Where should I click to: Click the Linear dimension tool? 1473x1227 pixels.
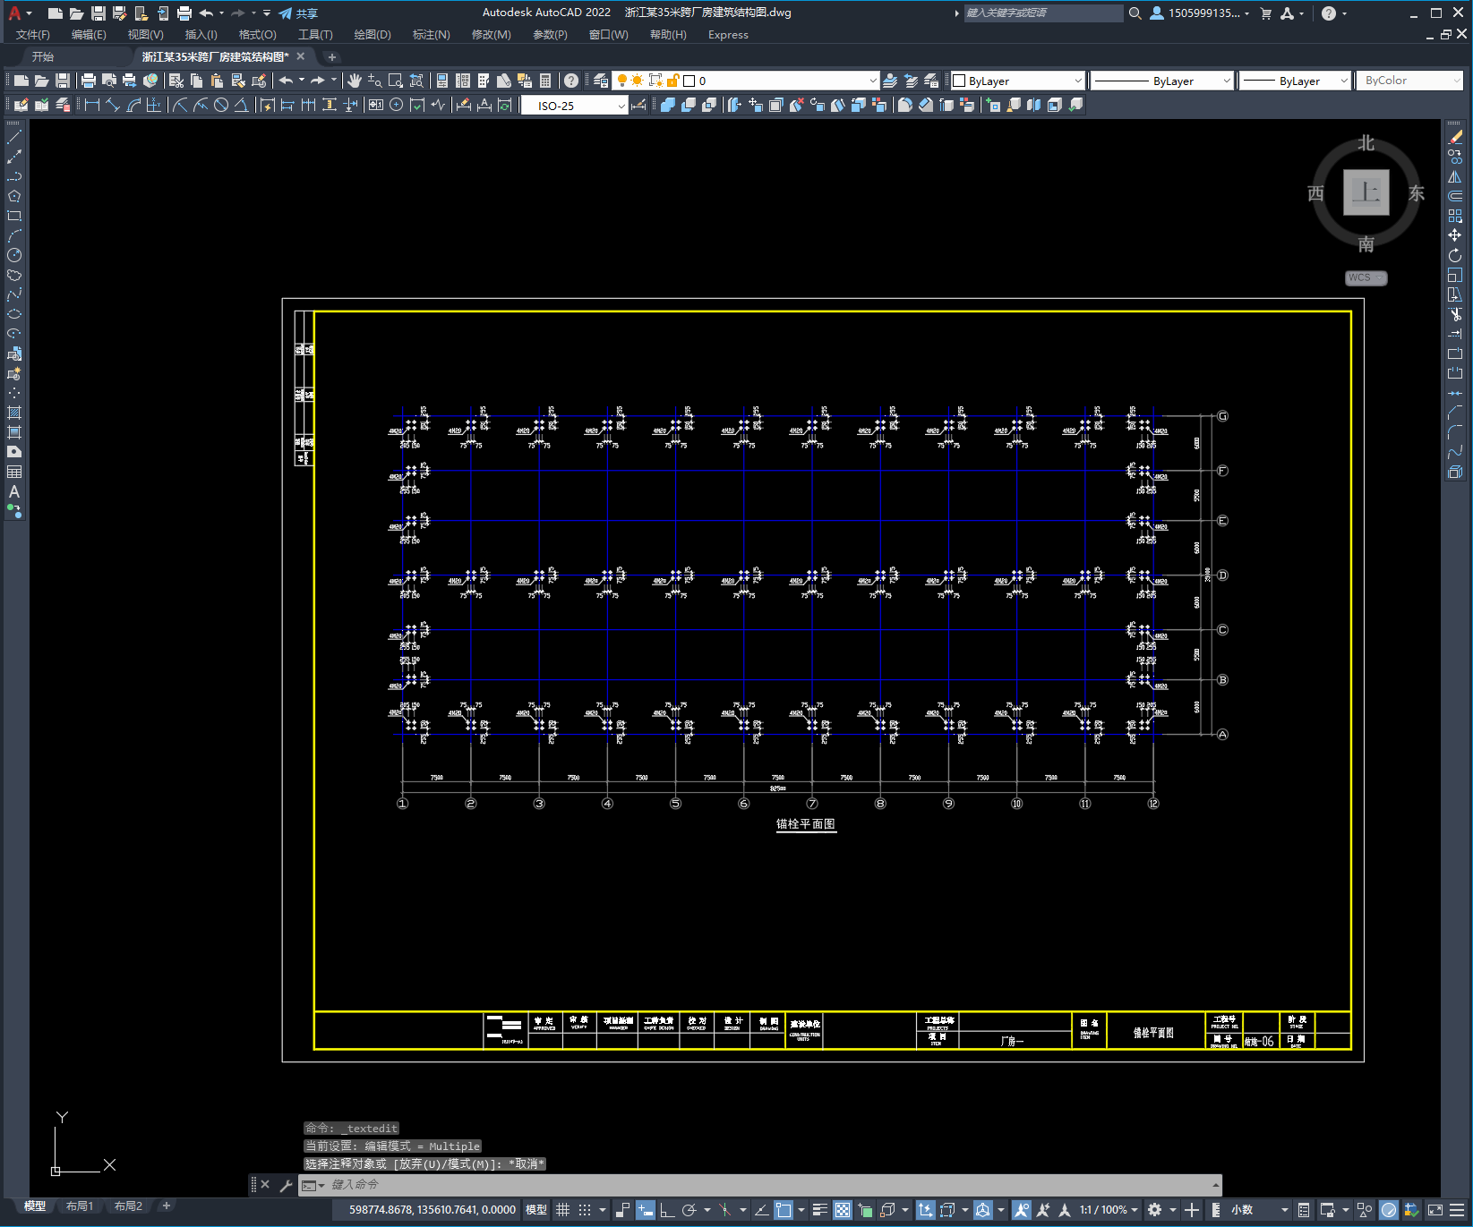[92, 105]
